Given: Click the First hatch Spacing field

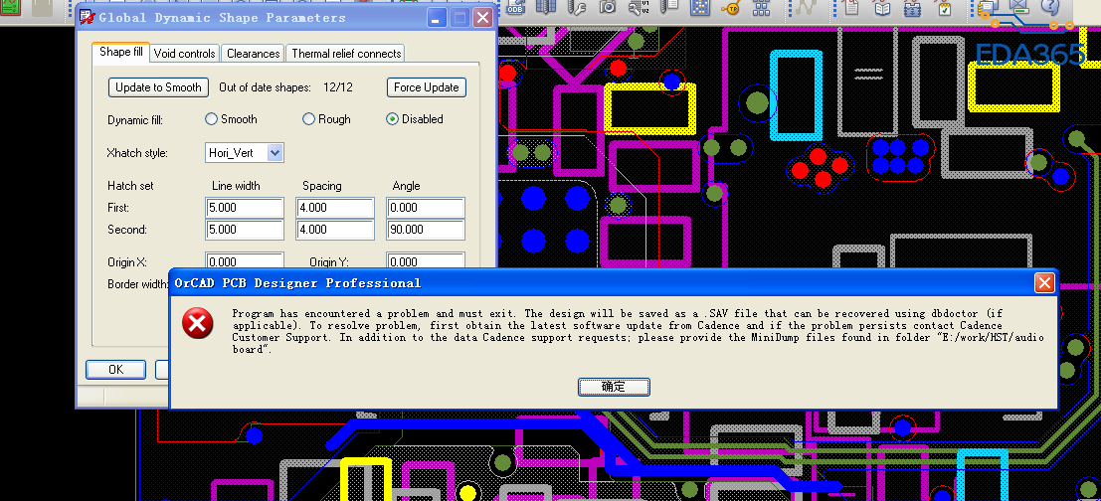Looking at the screenshot, I should pyautogui.click(x=335, y=208).
